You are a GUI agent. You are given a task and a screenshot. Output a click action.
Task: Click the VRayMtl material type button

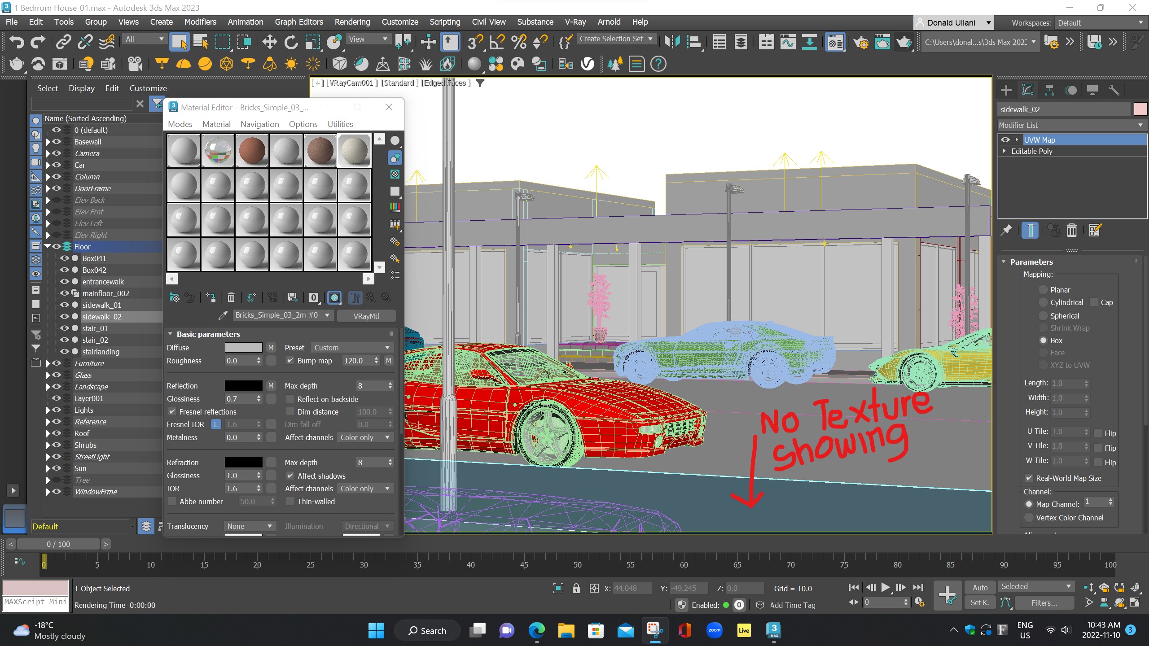(x=366, y=315)
